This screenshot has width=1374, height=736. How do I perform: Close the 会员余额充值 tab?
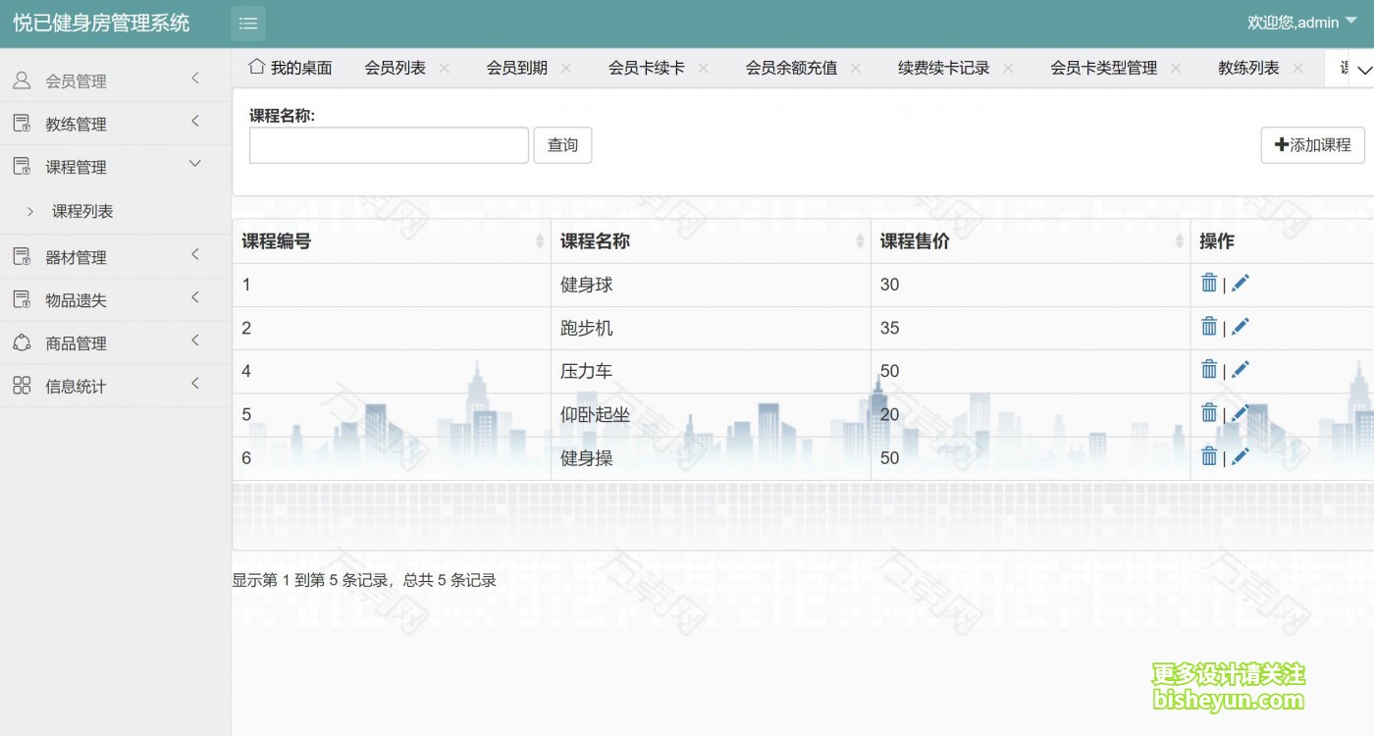(x=855, y=68)
